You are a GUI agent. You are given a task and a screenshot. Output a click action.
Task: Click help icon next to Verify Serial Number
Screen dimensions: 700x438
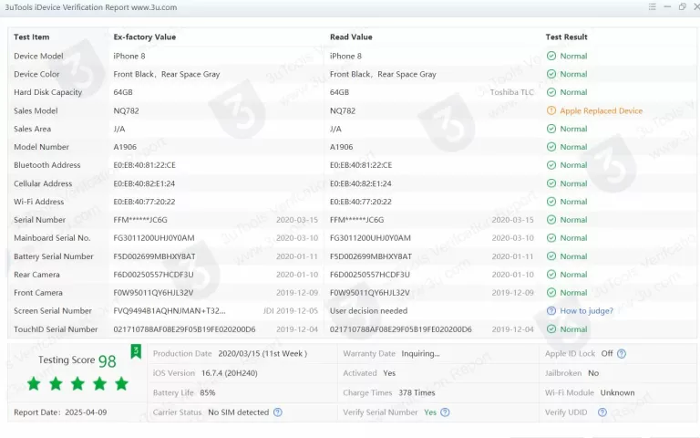444,412
